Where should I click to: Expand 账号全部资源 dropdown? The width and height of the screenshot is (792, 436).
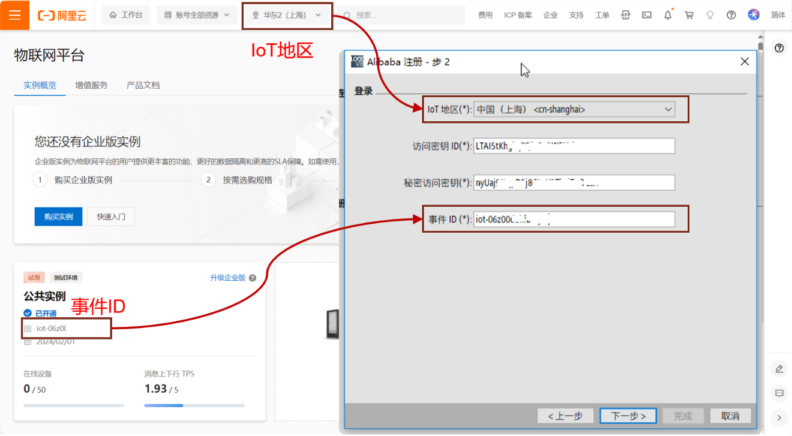197,15
